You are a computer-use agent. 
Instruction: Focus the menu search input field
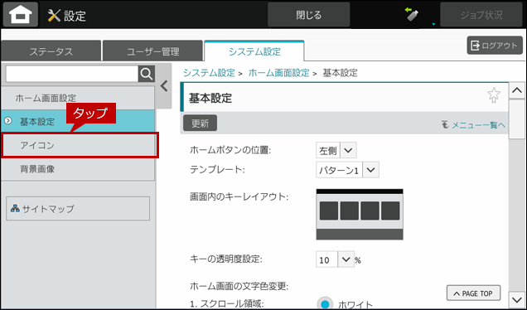(72, 74)
